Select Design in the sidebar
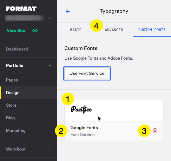Viewport: 171px width, 161px height. [28, 93]
